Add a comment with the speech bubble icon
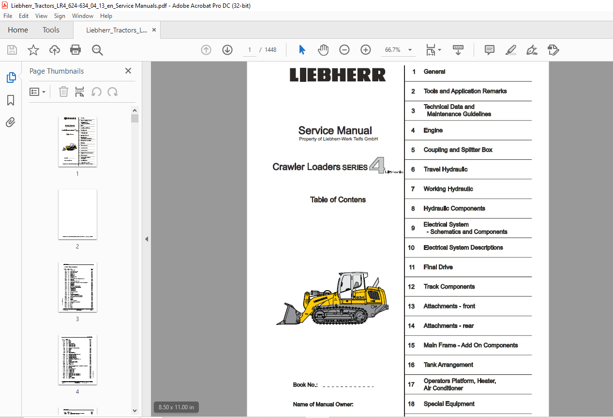Screen dimensions: 613x418 click(490, 50)
